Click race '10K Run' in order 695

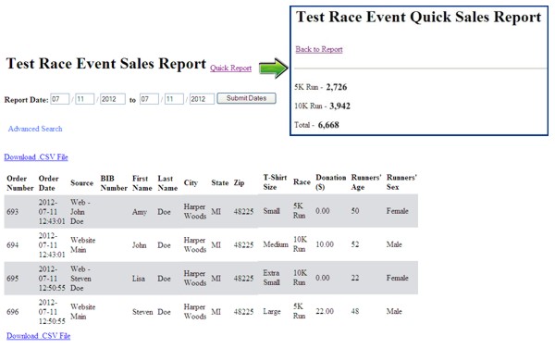(x=300, y=278)
